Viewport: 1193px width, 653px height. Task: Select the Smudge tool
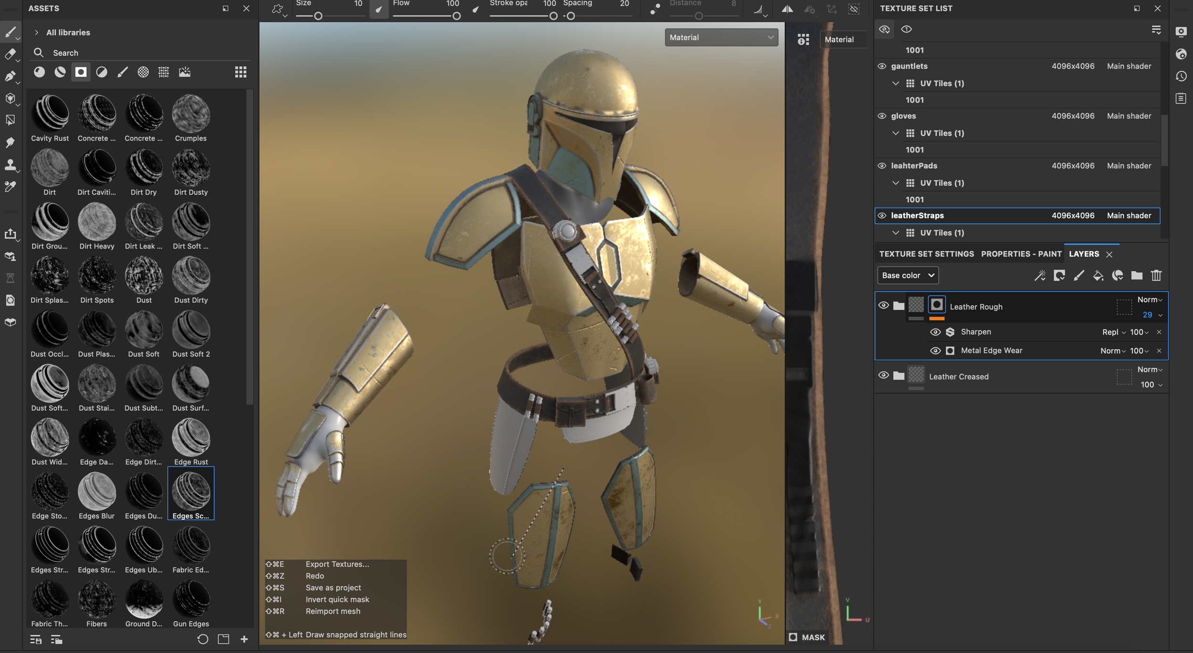pos(10,143)
